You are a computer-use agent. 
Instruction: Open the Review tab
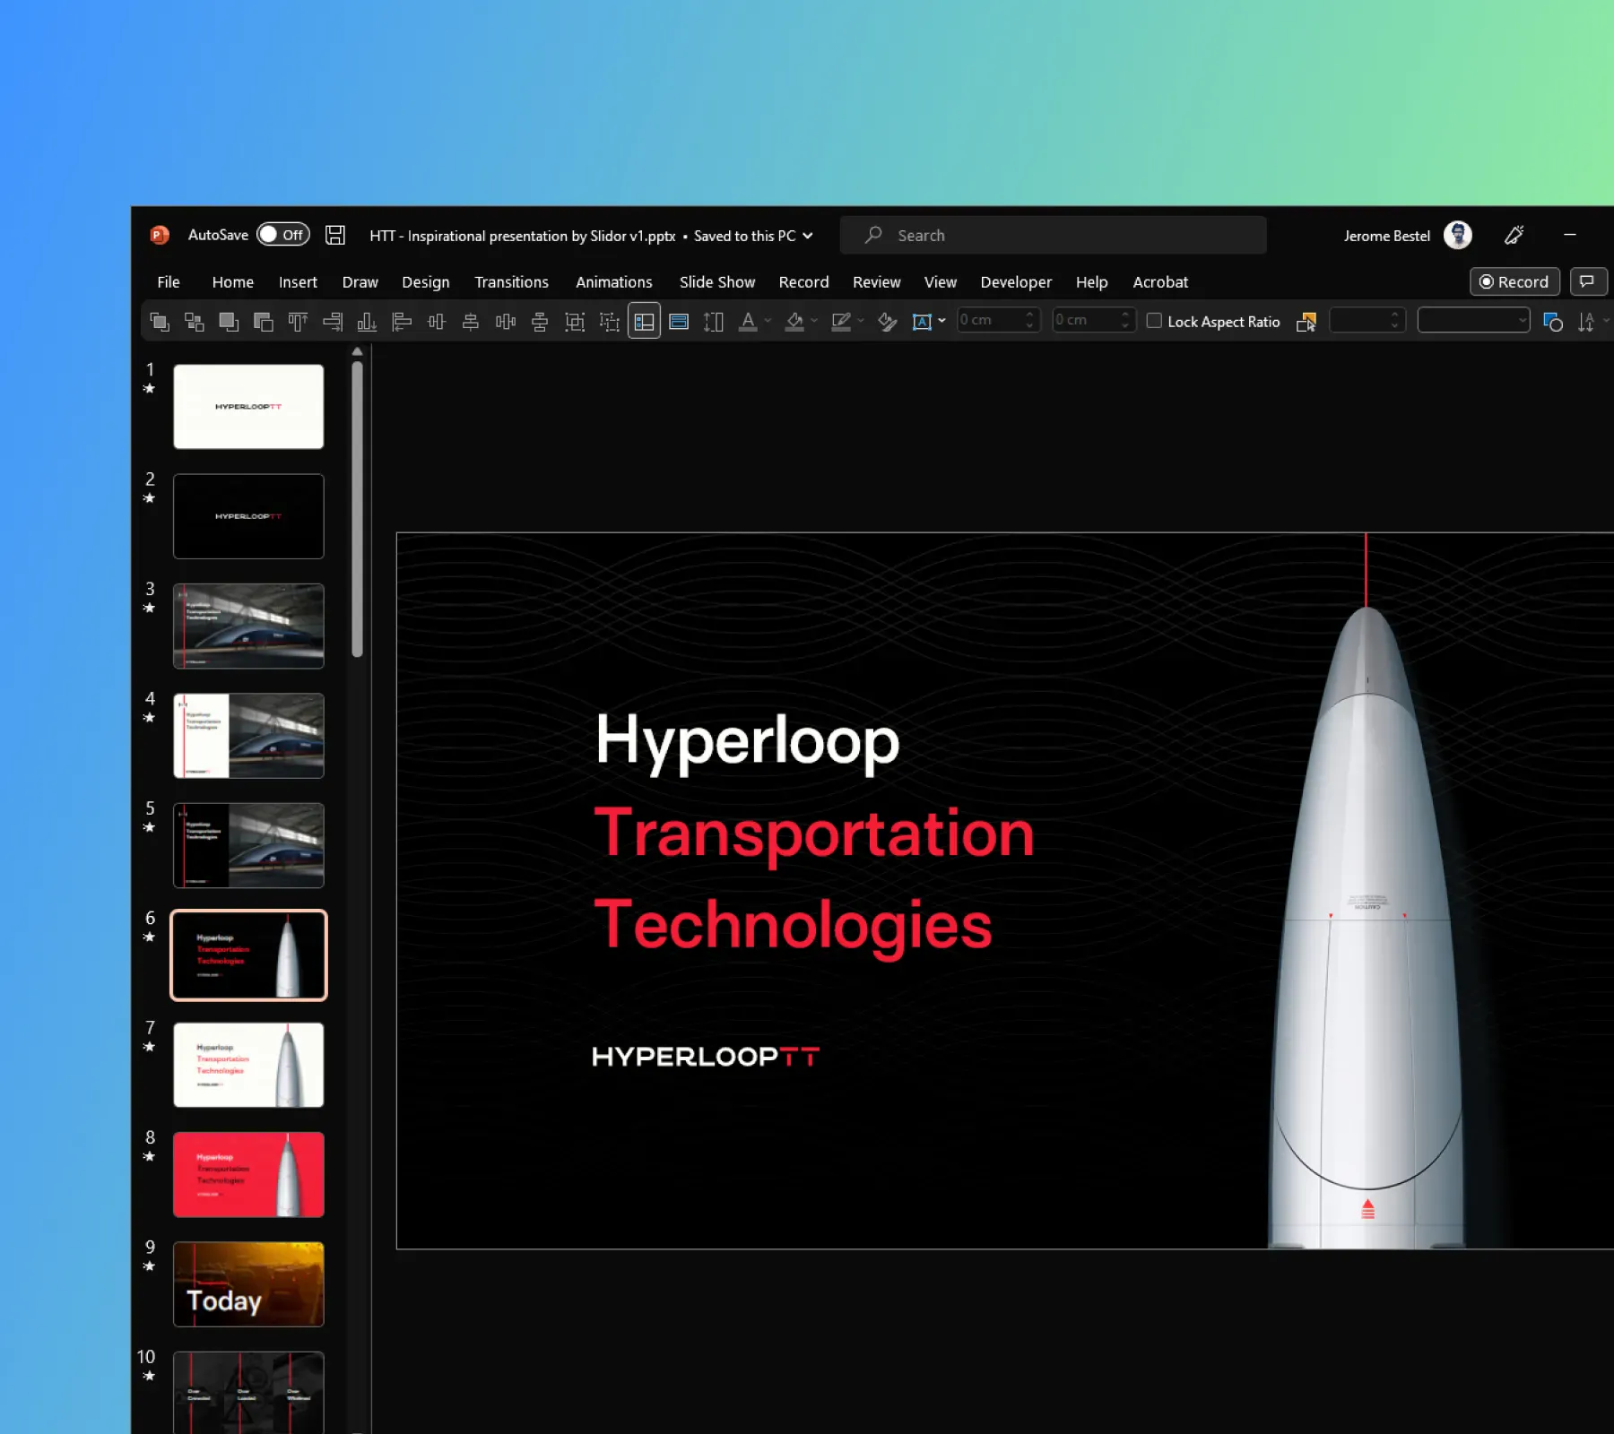coord(877,282)
